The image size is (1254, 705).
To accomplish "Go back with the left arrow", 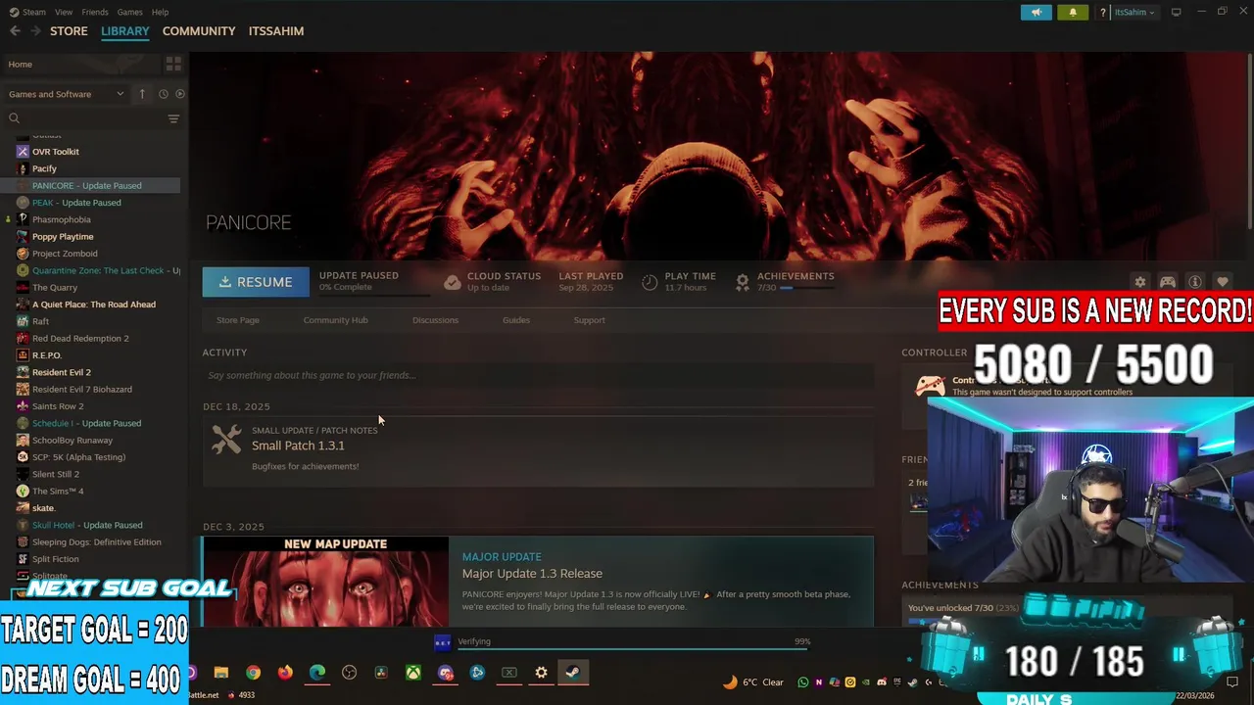I will coord(15,31).
